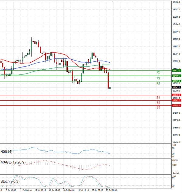Click the R2 resistance label
This screenshot has height=193, width=182.
[158, 78]
